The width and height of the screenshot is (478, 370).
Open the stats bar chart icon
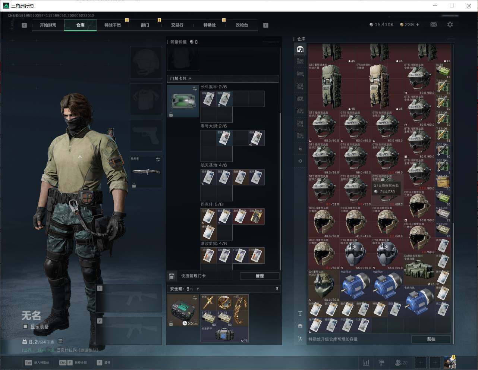pos(366,362)
